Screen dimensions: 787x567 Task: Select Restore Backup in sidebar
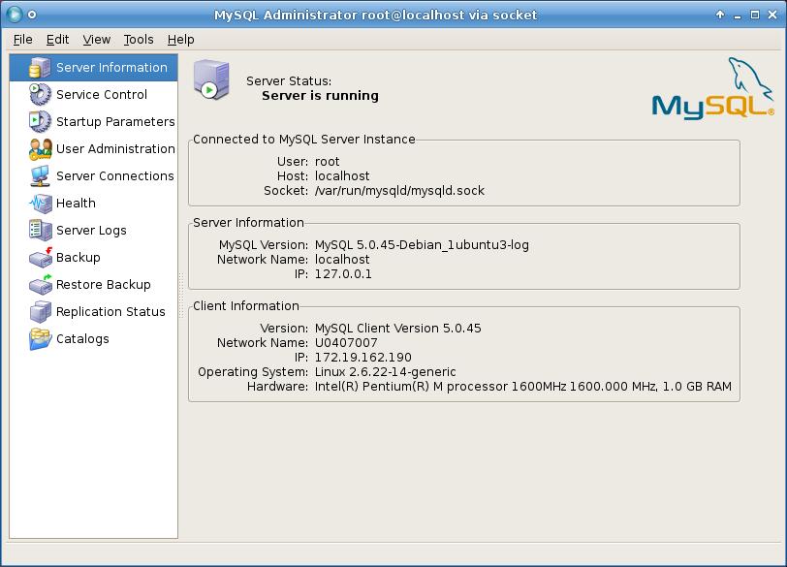point(93,285)
